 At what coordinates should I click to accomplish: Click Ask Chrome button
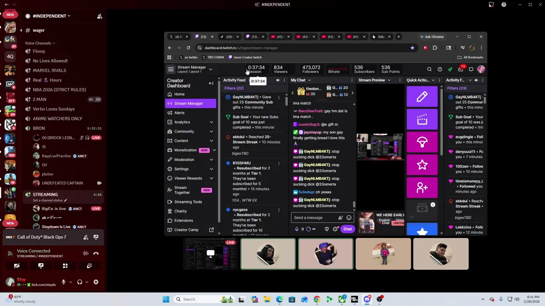pyautogui.click(x=431, y=37)
